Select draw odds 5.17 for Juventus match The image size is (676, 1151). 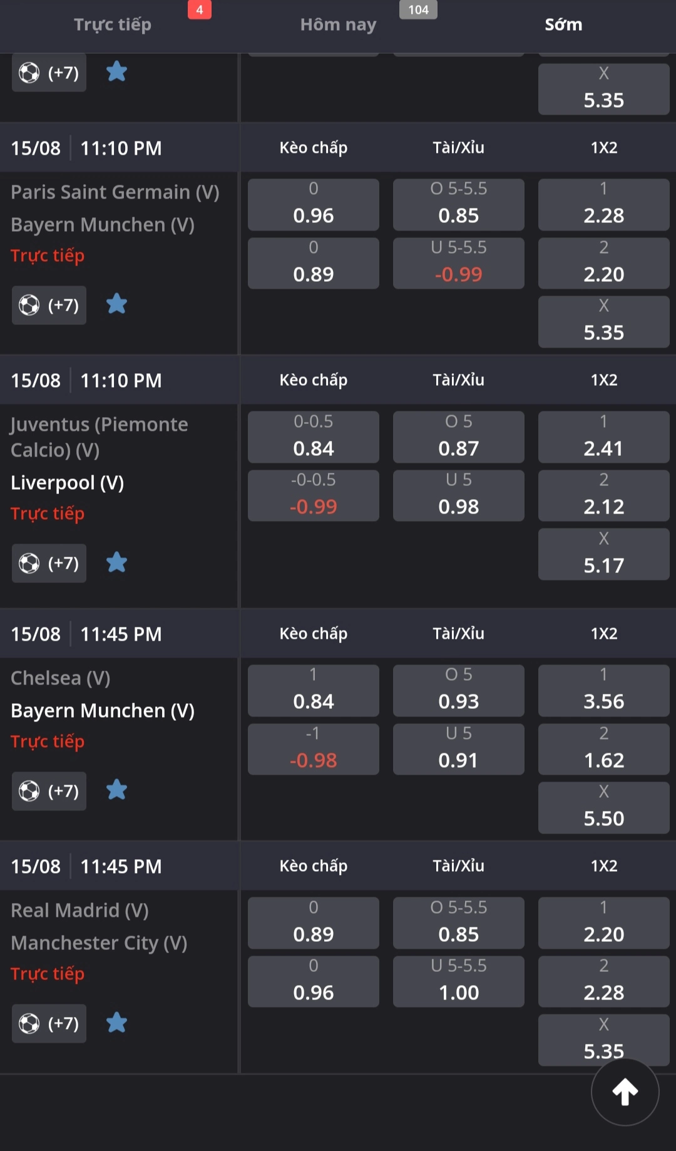[x=604, y=554]
